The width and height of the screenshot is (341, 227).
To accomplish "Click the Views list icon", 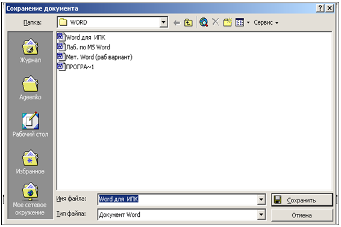I will (240, 22).
